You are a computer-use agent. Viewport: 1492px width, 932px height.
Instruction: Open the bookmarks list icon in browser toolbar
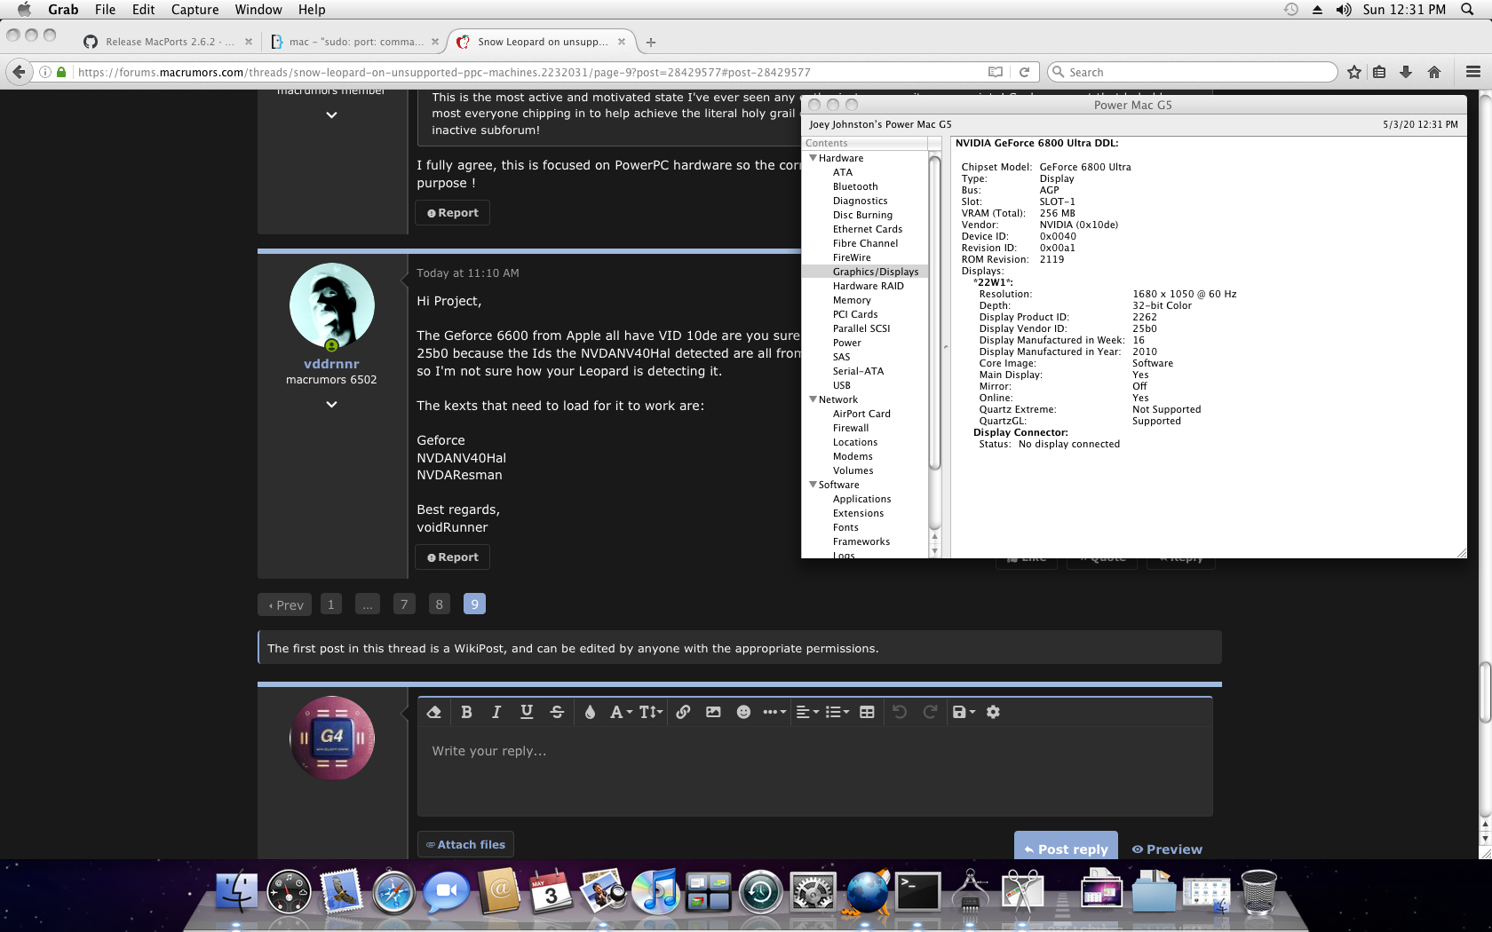click(x=1379, y=72)
